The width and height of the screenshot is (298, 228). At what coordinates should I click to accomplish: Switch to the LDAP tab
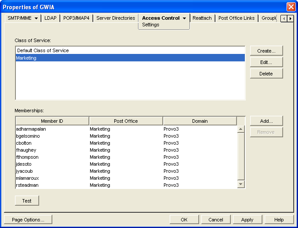(51, 18)
